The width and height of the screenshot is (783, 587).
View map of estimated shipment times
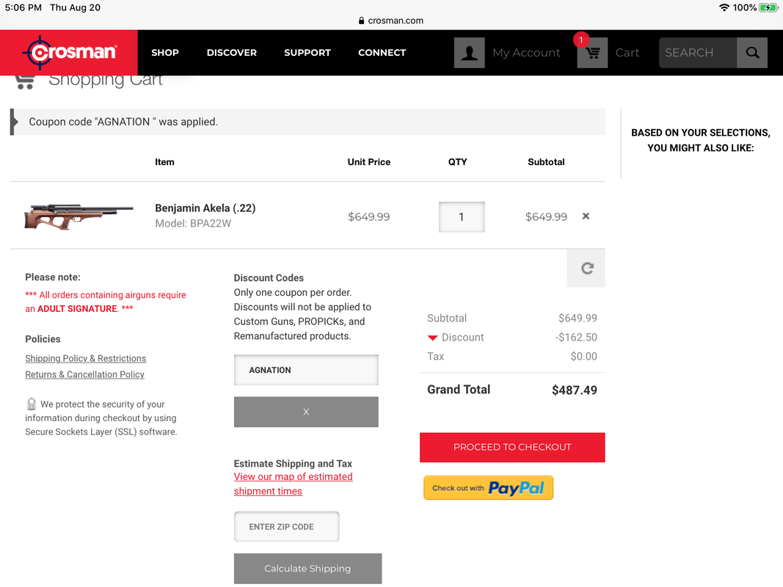pyautogui.click(x=293, y=484)
